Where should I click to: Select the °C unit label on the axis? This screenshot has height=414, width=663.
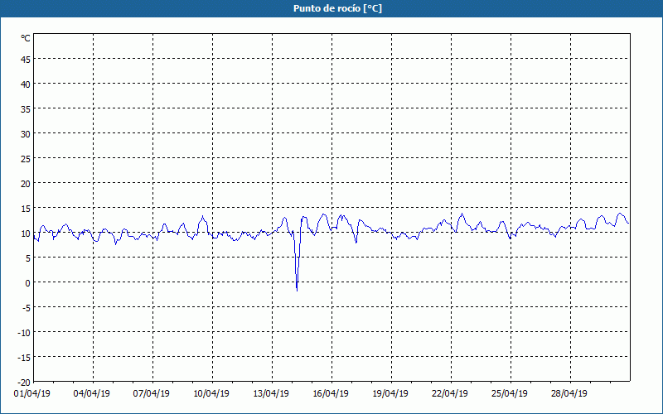[x=26, y=38]
